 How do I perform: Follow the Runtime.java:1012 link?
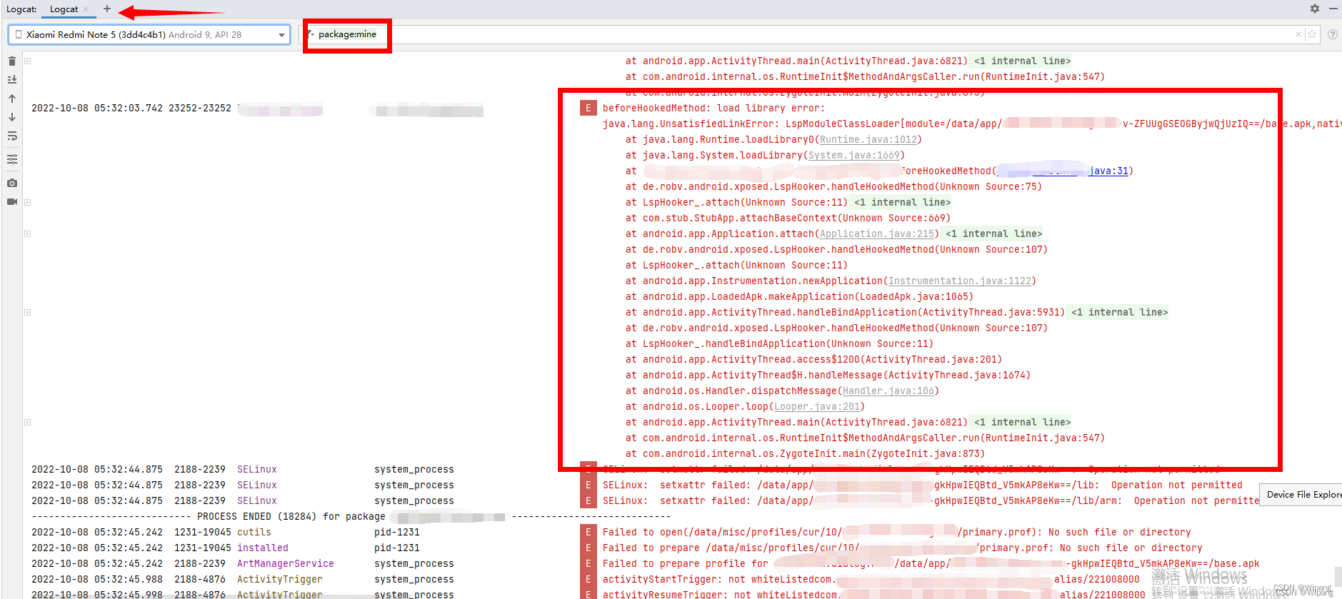click(x=868, y=139)
